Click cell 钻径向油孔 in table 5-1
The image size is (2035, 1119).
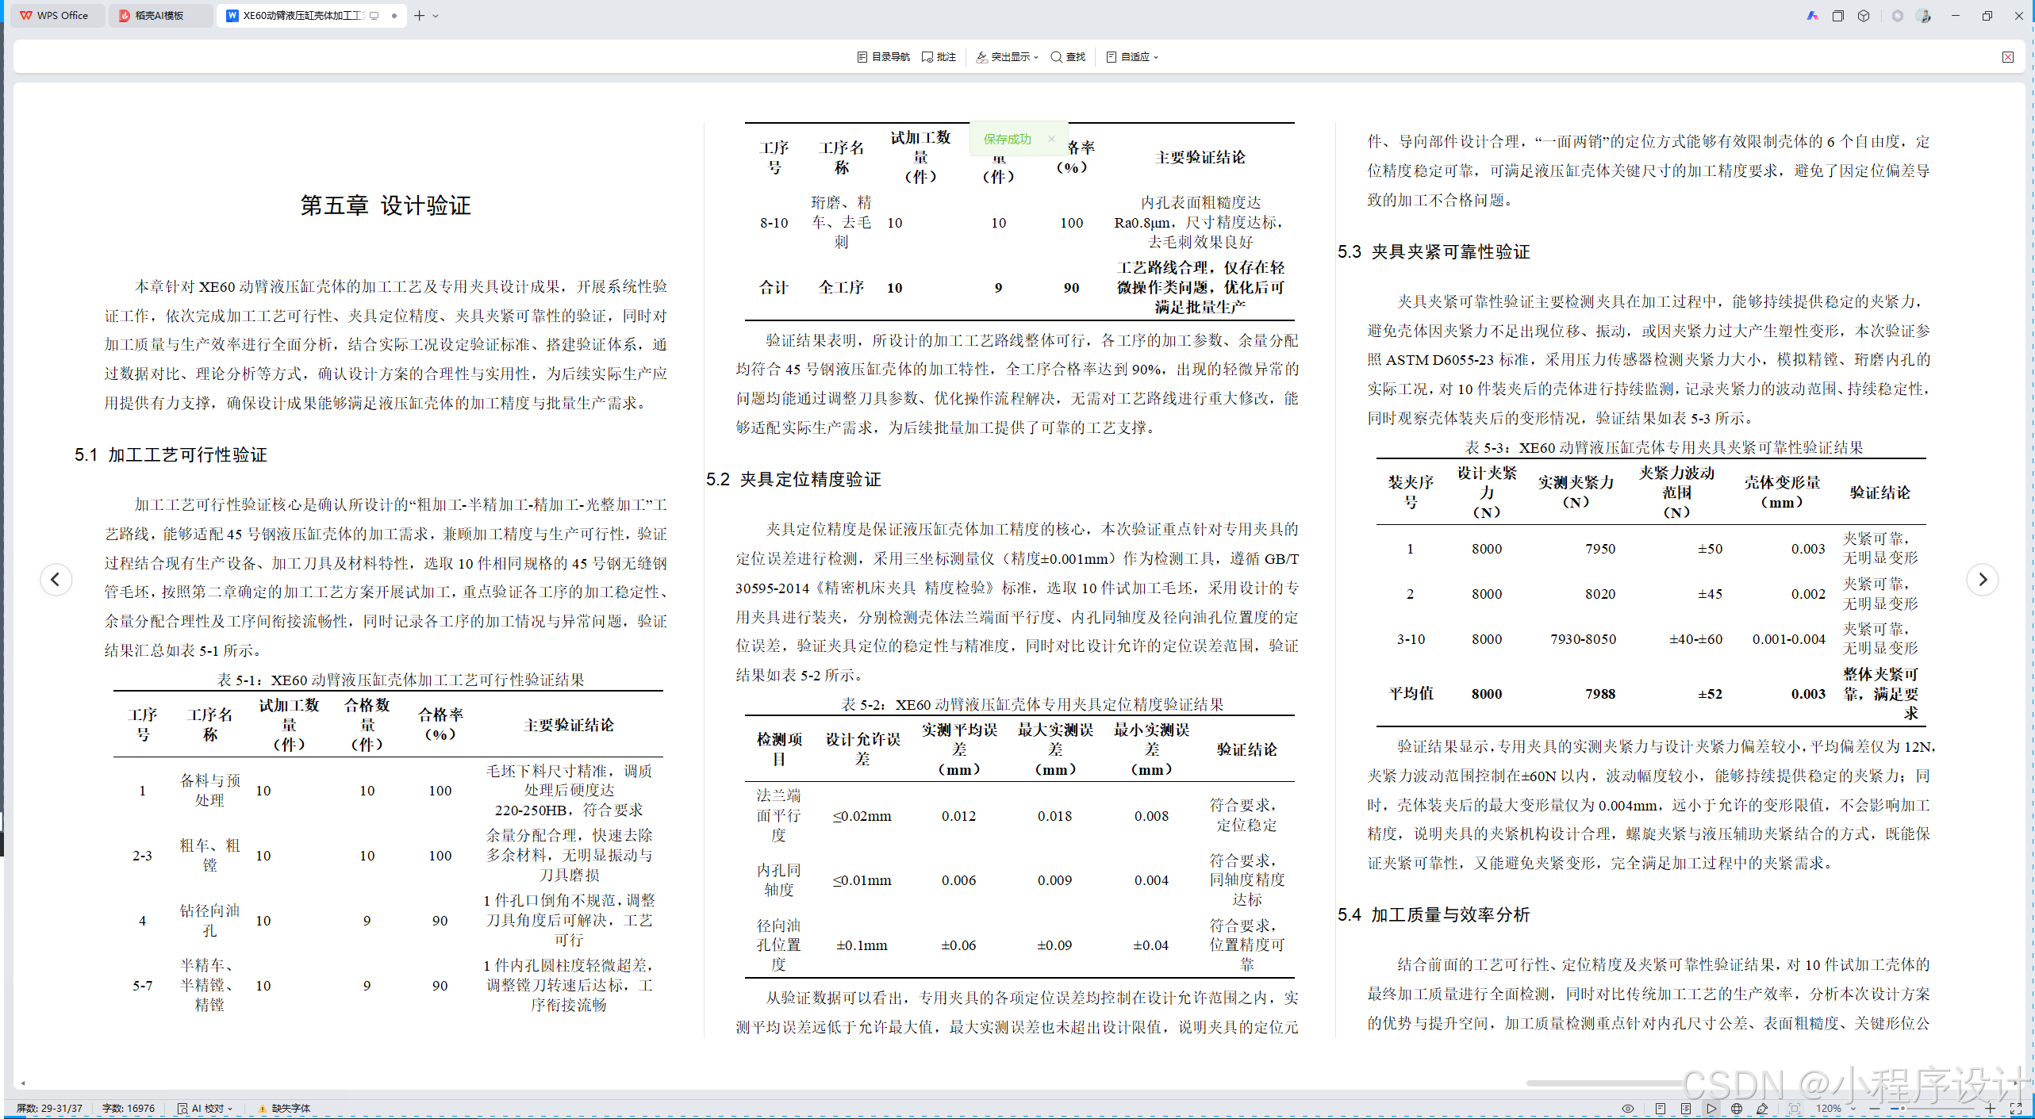pos(209,921)
